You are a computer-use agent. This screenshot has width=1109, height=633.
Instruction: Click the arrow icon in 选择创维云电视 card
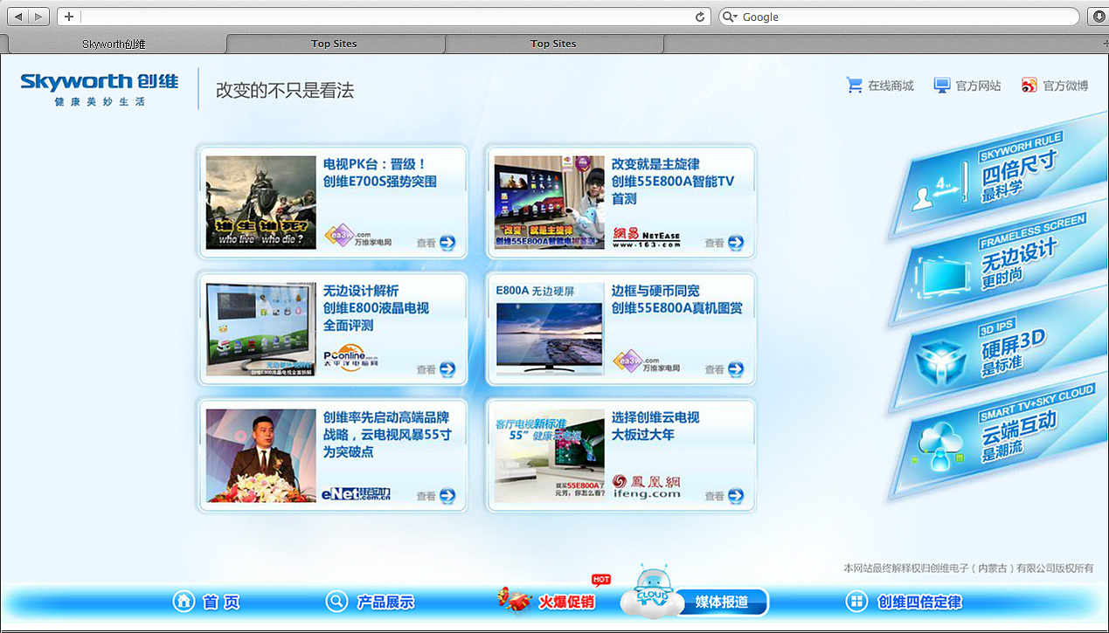tap(736, 496)
